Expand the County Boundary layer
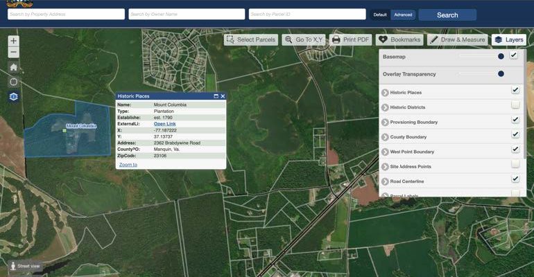The width and height of the screenshot is (534, 277). pos(385,137)
